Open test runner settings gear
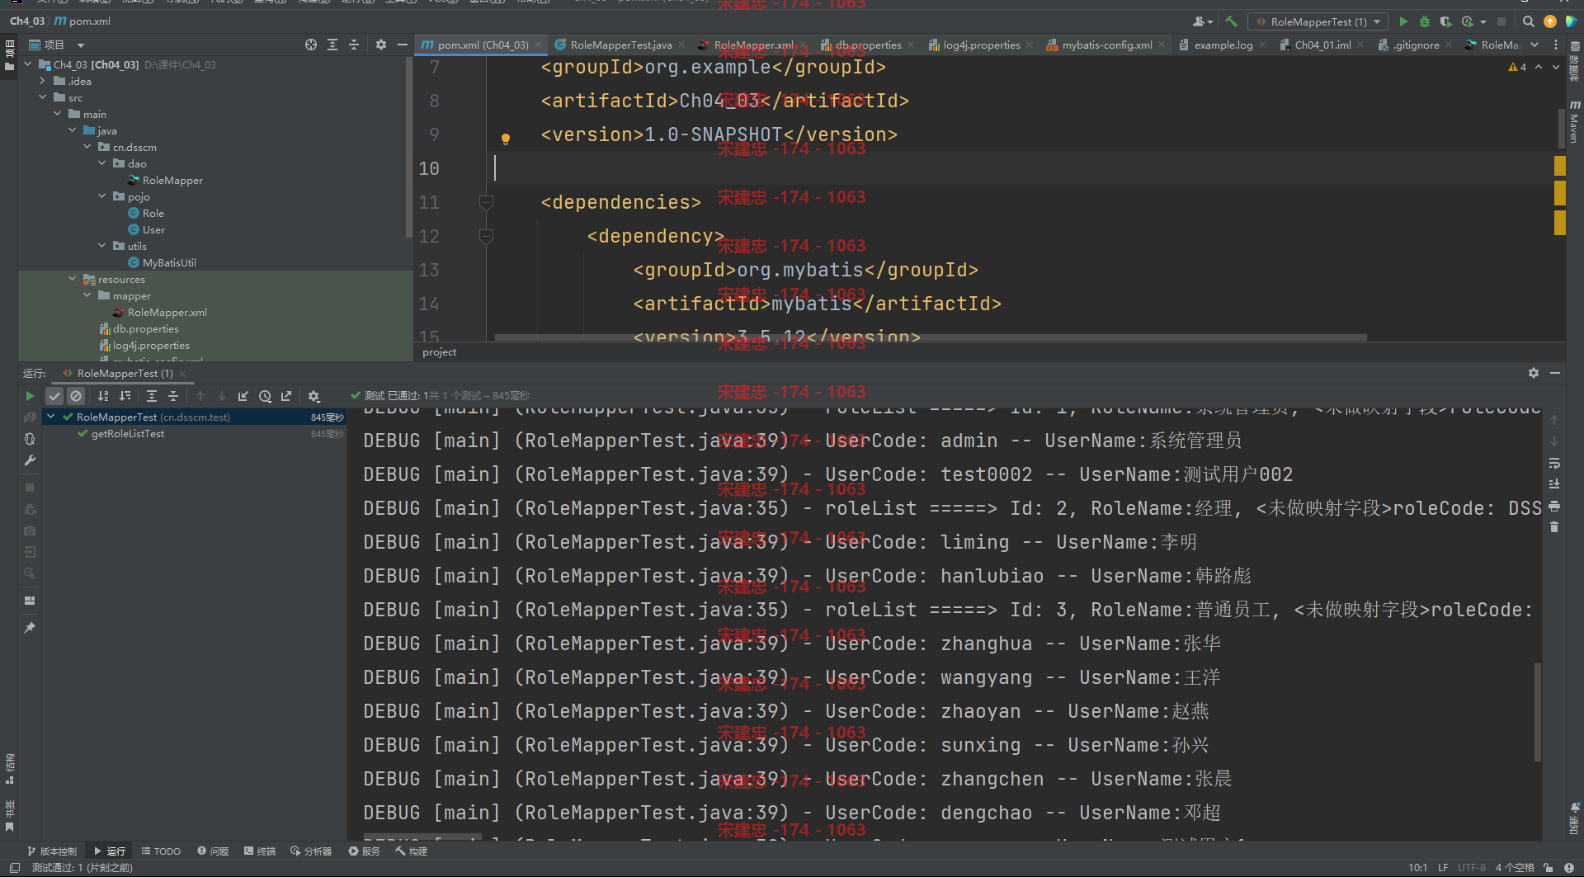1584x877 pixels. tap(313, 396)
